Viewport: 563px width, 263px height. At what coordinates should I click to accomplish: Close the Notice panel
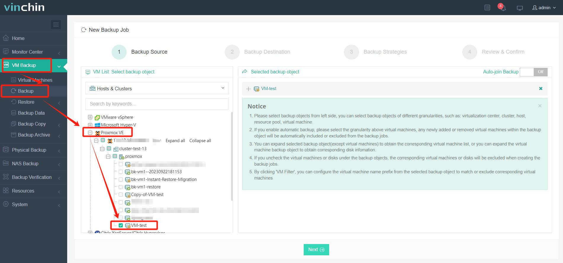[540, 106]
